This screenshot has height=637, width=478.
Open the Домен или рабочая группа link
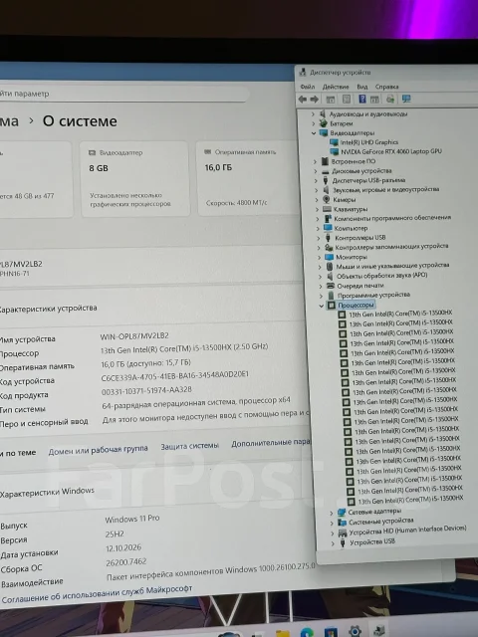tap(98, 450)
